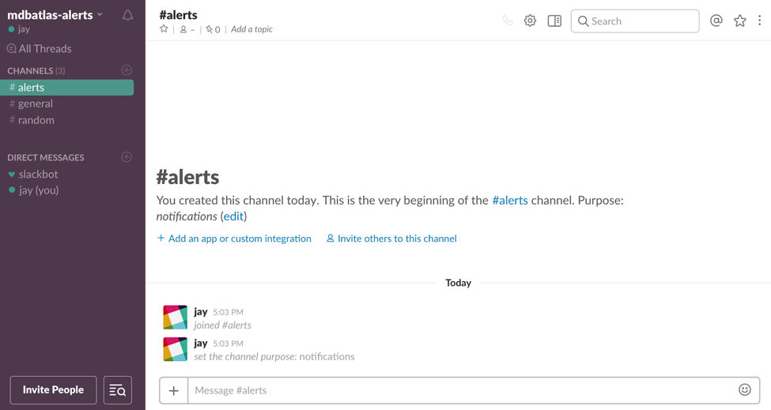Click Add an app or custom integration
Image resolution: width=771 pixels, height=410 pixels.
pyautogui.click(x=234, y=239)
